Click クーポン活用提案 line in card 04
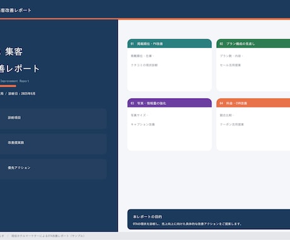The height and width of the screenshot is (240, 290). coord(232,124)
